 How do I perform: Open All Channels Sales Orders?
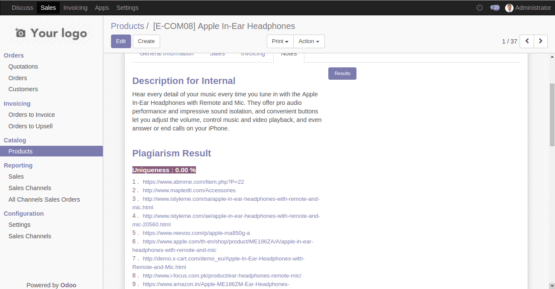click(x=44, y=199)
